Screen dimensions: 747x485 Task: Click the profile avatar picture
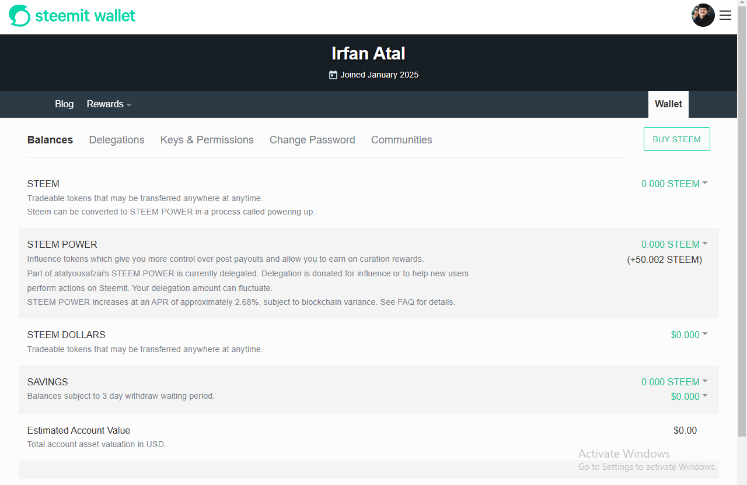pos(703,15)
